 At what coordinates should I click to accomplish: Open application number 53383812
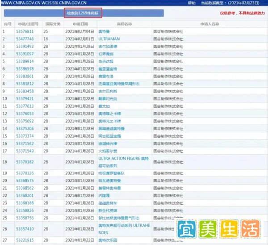click(25, 84)
